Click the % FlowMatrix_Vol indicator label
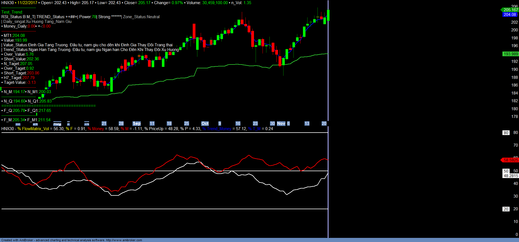This screenshot has width=519, height=242. [x=33, y=129]
